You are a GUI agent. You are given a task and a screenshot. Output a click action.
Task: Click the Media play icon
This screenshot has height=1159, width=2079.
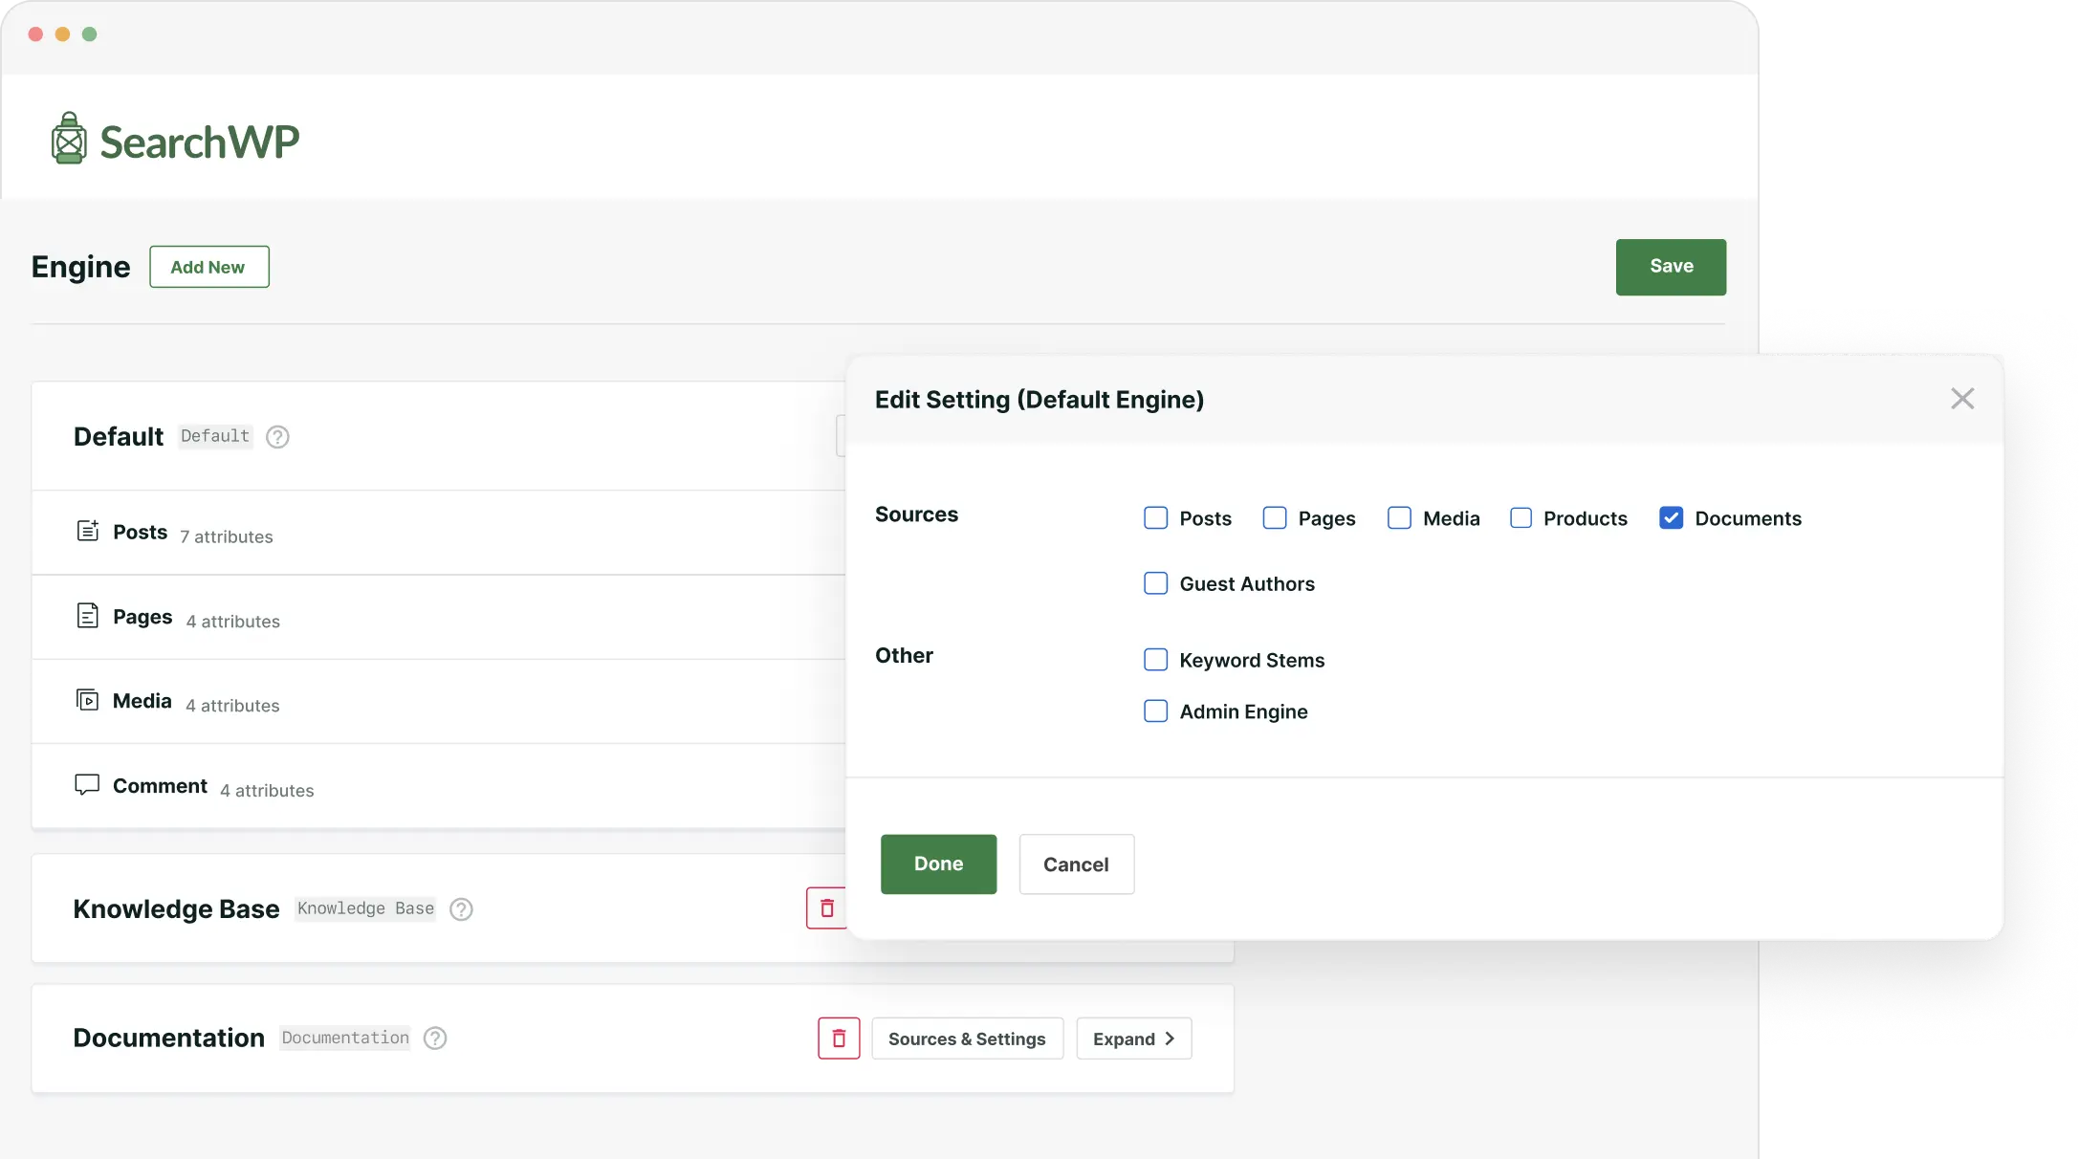87,699
